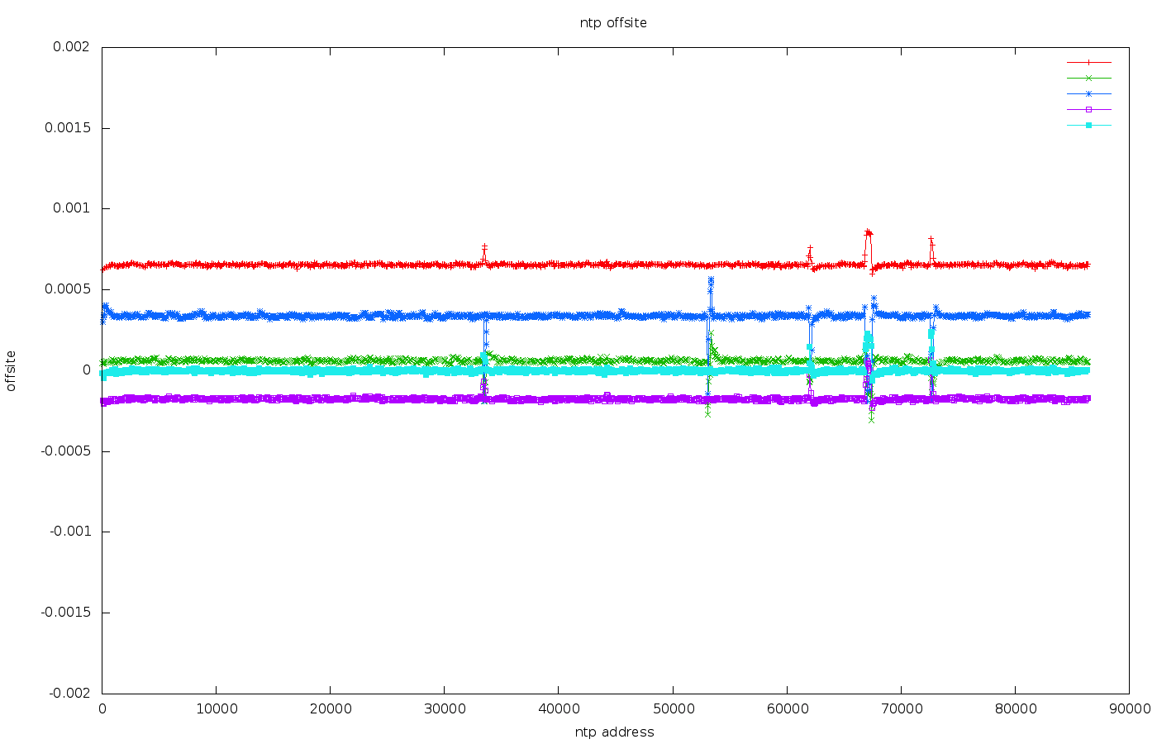This screenshot has width=1157, height=744.
Task: Click the blue asterisk legend marker
Action: pos(1088,93)
